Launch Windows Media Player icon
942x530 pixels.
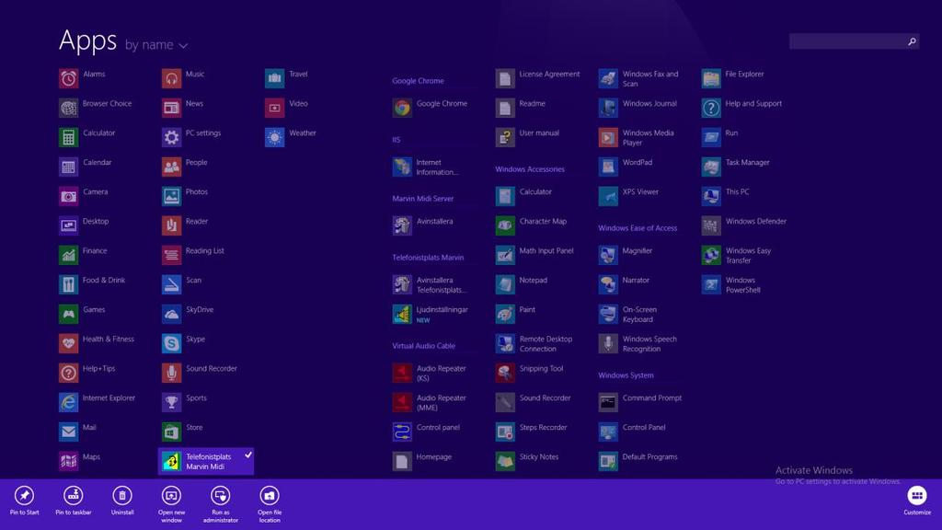(608, 137)
